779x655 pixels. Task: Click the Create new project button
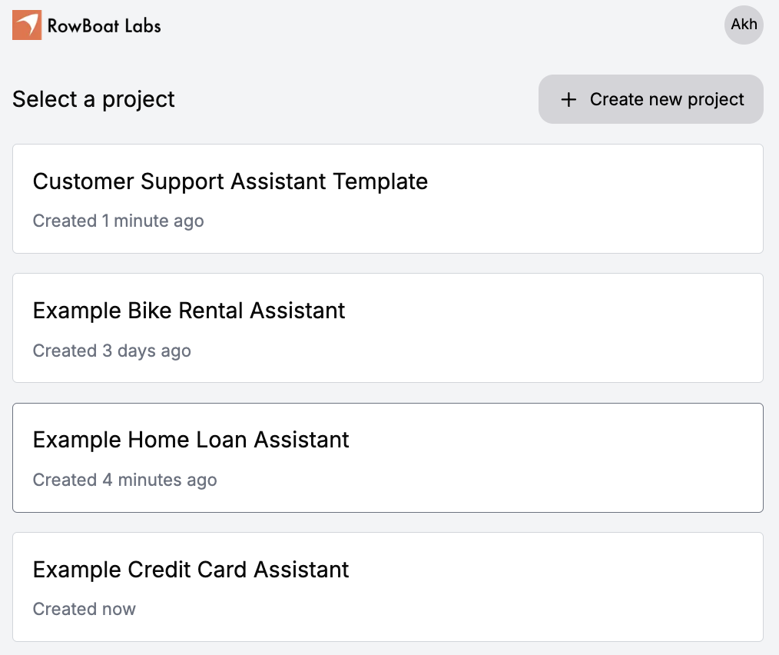(650, 99)
